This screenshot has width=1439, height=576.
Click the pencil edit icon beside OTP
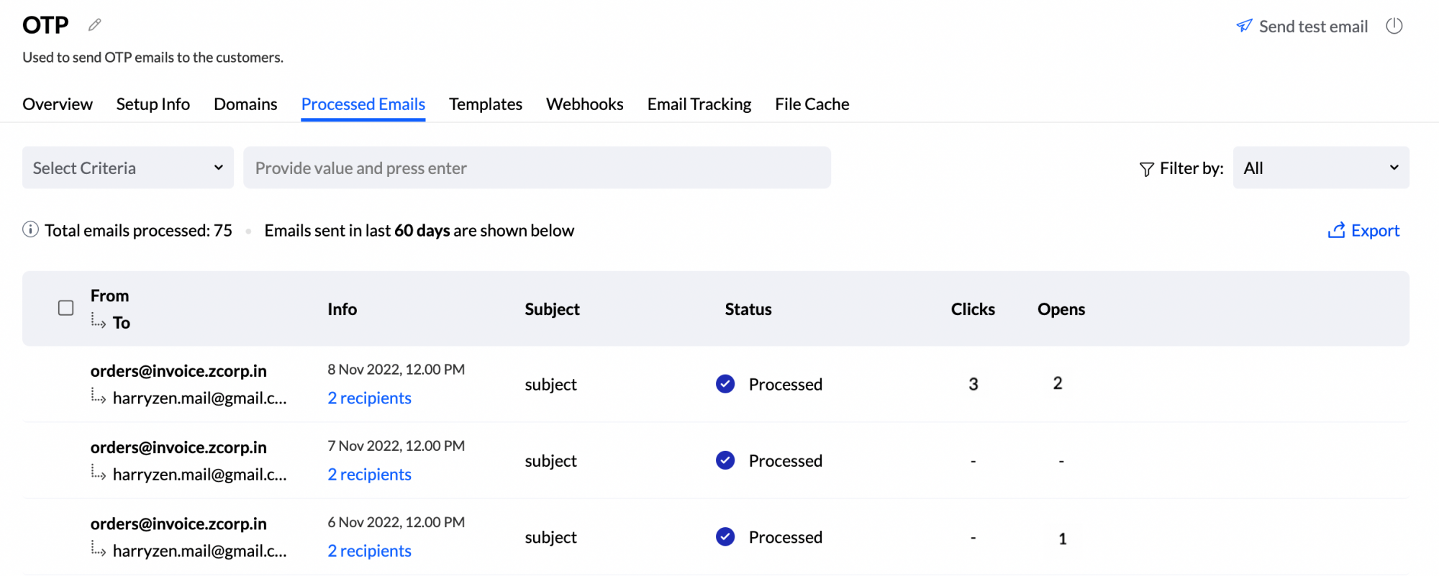click(94, 25)
